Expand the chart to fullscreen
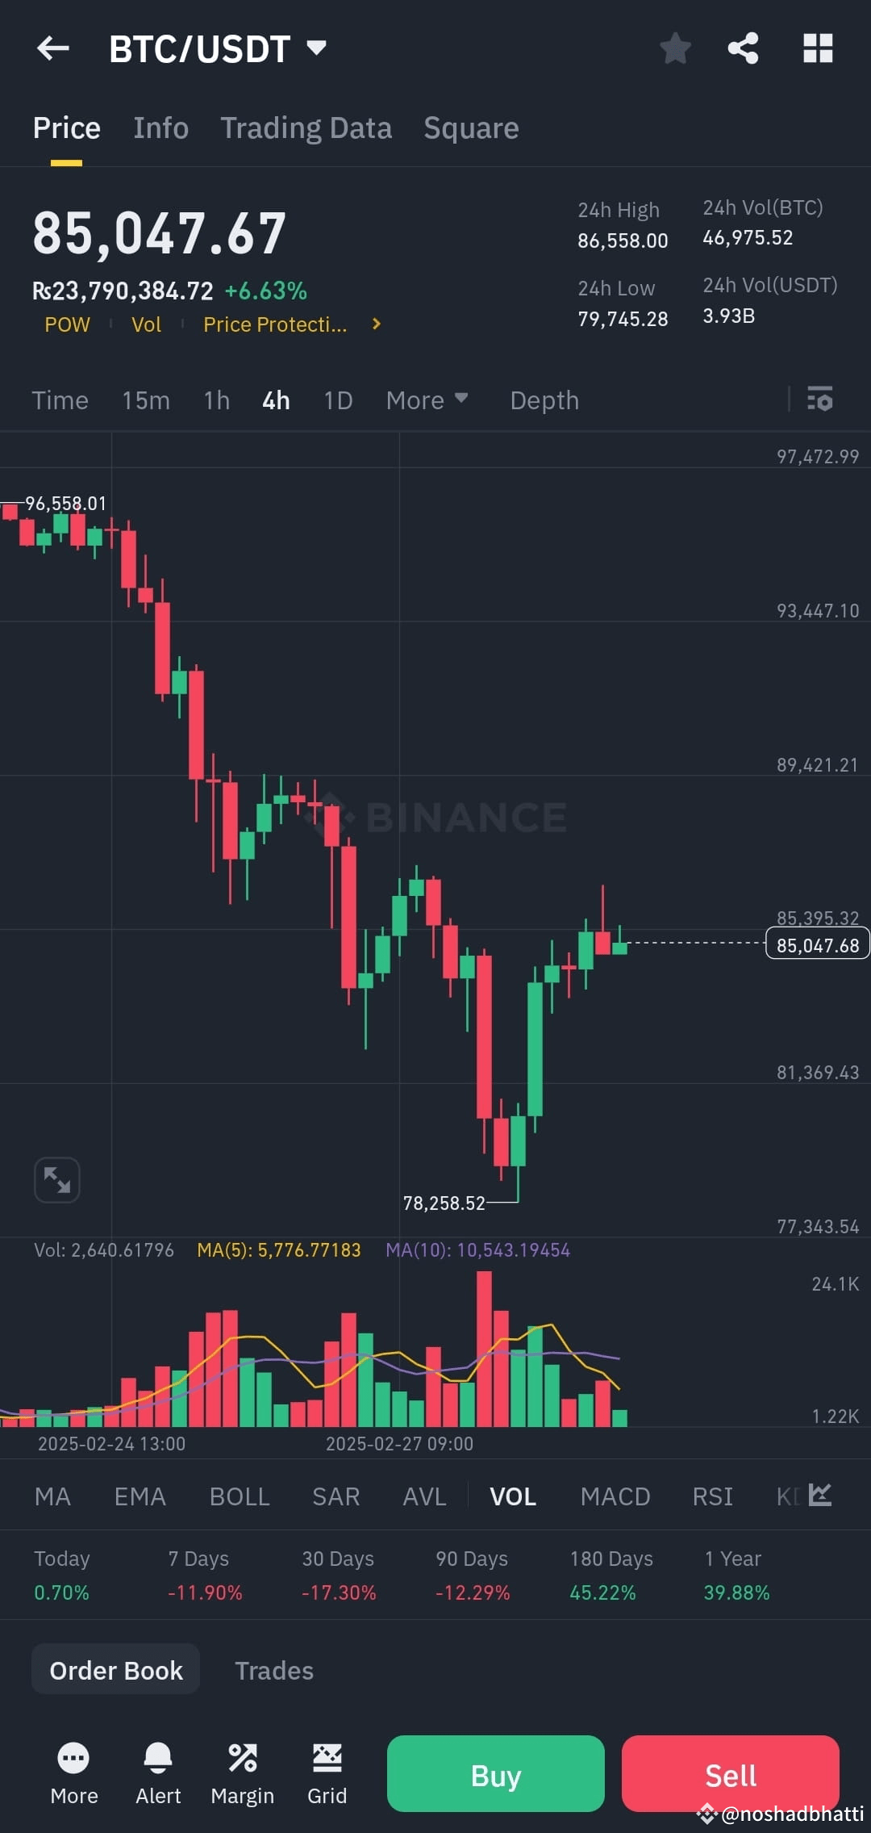 point(56,1180)
